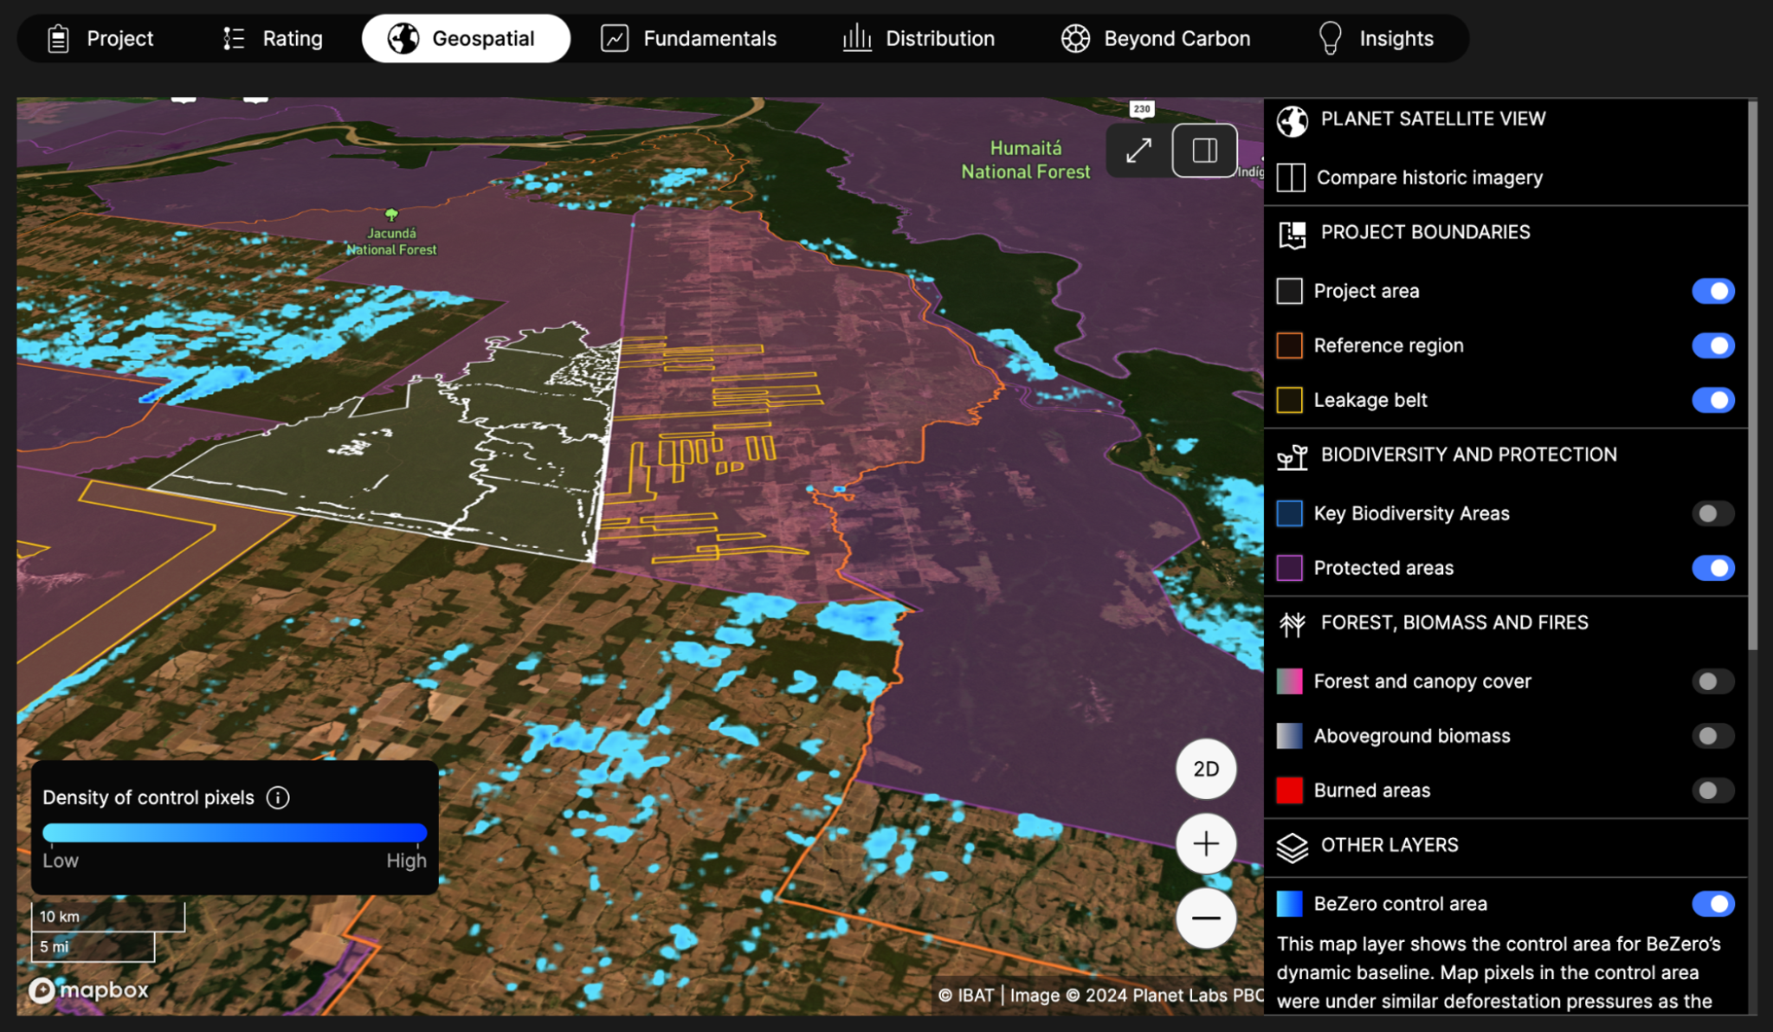Switch map to 2D view
This screenshot has width=1773, height=1032.
(1205, 769)
